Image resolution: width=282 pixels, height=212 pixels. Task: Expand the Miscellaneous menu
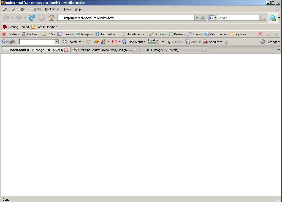coord(134,34)
